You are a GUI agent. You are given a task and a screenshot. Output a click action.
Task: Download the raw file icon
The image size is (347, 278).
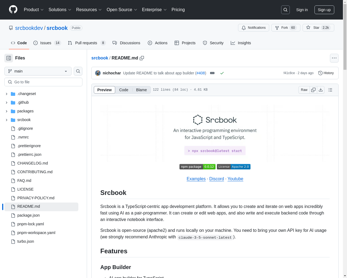pyautogui.click(x=321, y=90)
